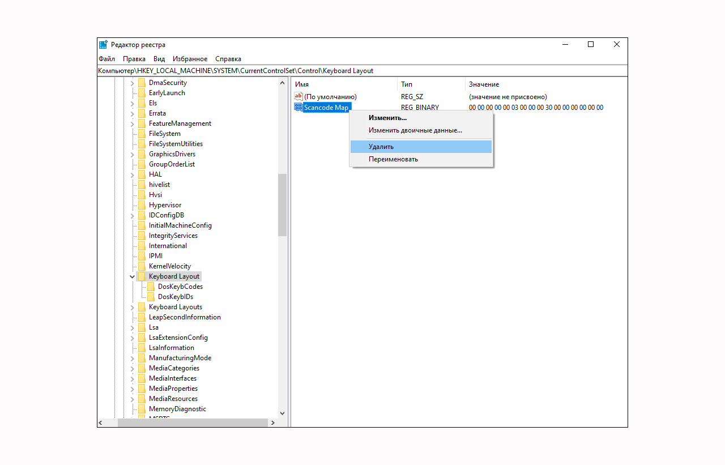Screen dimensions: 725x465
Task: Expand the Els tree node
Action: coord(133,103)
